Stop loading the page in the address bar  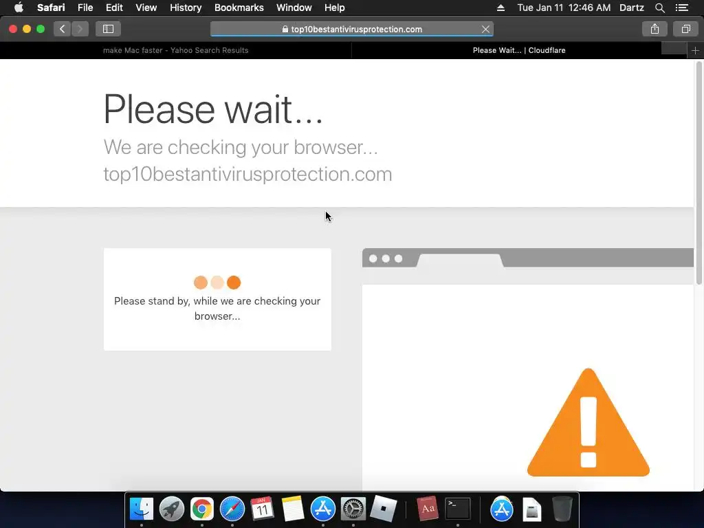tap(485, 29)
